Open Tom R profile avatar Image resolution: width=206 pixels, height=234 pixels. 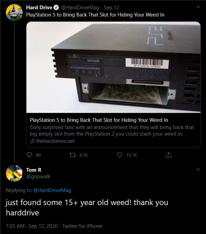click(14, 173)
